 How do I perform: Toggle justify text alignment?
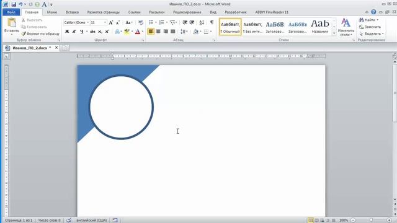click(173, 32)
